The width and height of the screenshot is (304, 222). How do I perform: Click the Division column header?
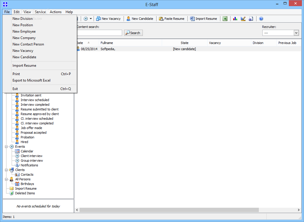pos(264,43)
